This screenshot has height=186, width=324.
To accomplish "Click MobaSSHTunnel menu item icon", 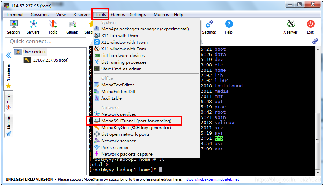I will pos(97,121).
